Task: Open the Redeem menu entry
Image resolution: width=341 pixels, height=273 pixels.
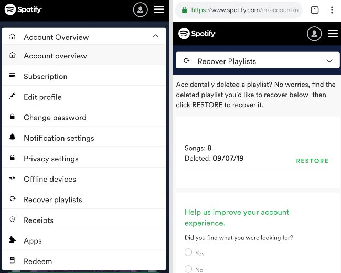Action: 84,261
